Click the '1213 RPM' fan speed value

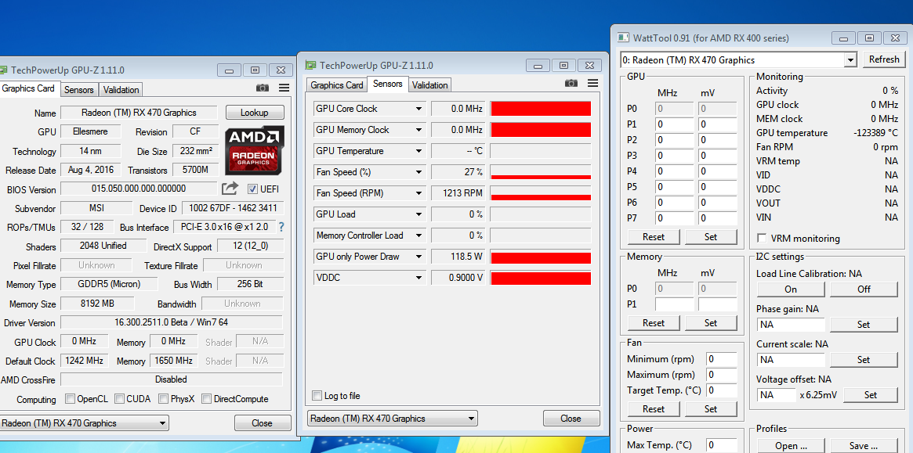pyautogui.click(x=458, y=193)
